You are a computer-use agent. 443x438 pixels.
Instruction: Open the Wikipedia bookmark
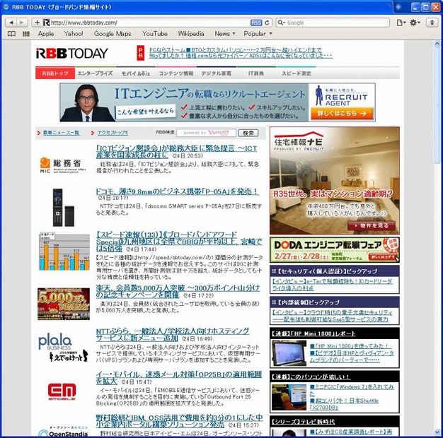191,34
